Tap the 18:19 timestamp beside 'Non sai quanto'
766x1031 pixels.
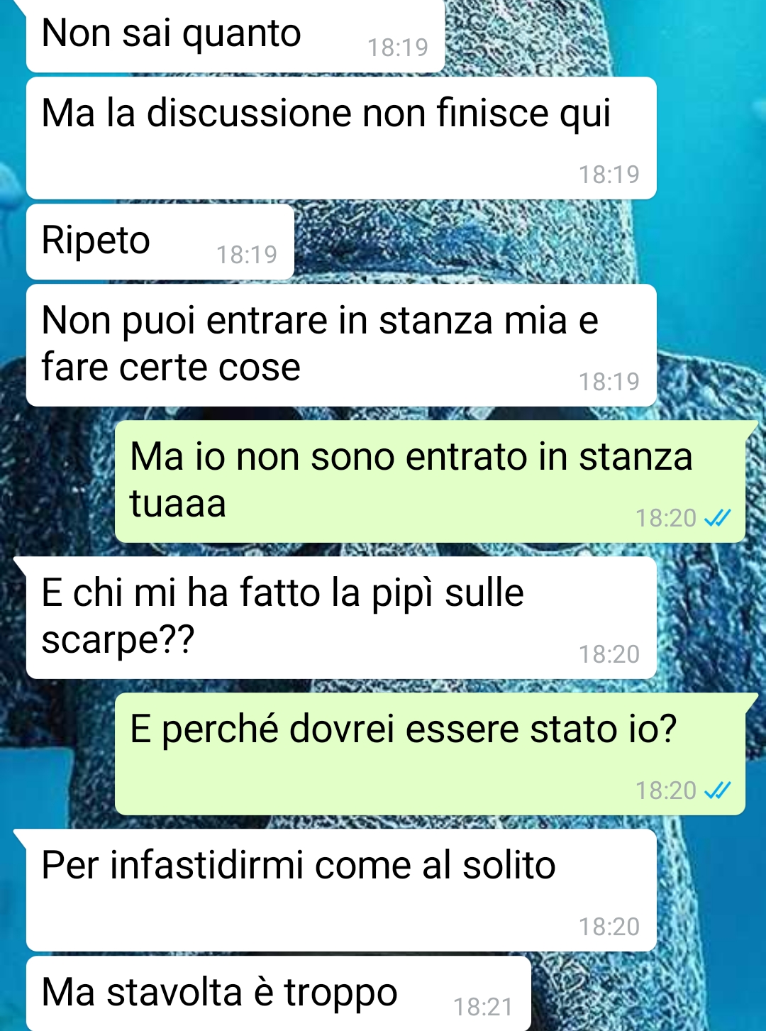398,48
